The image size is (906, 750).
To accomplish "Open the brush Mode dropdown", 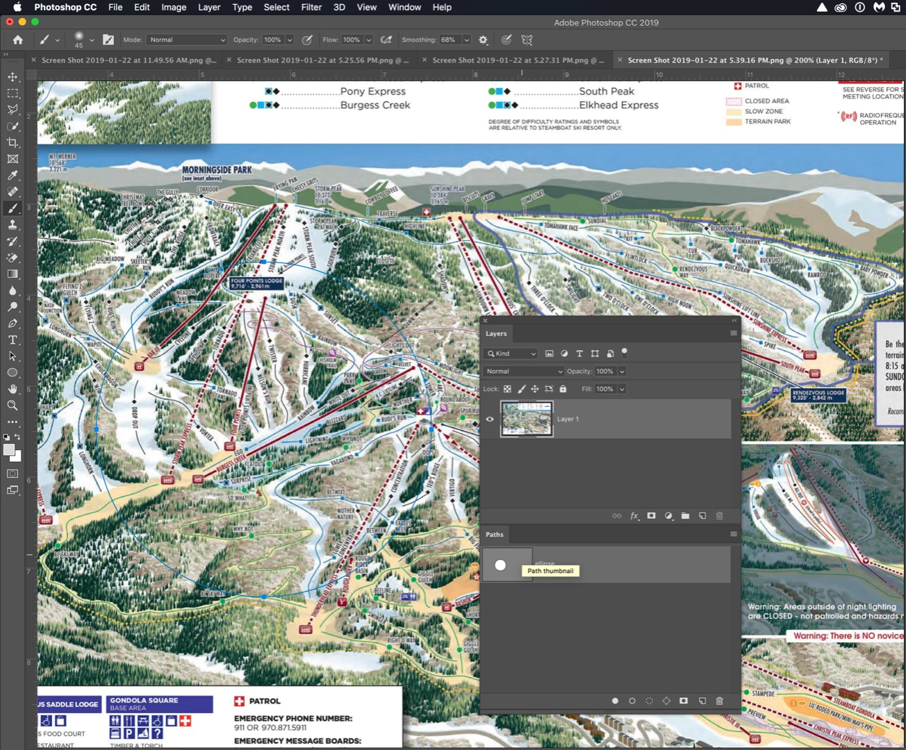I will click(187, 40).
